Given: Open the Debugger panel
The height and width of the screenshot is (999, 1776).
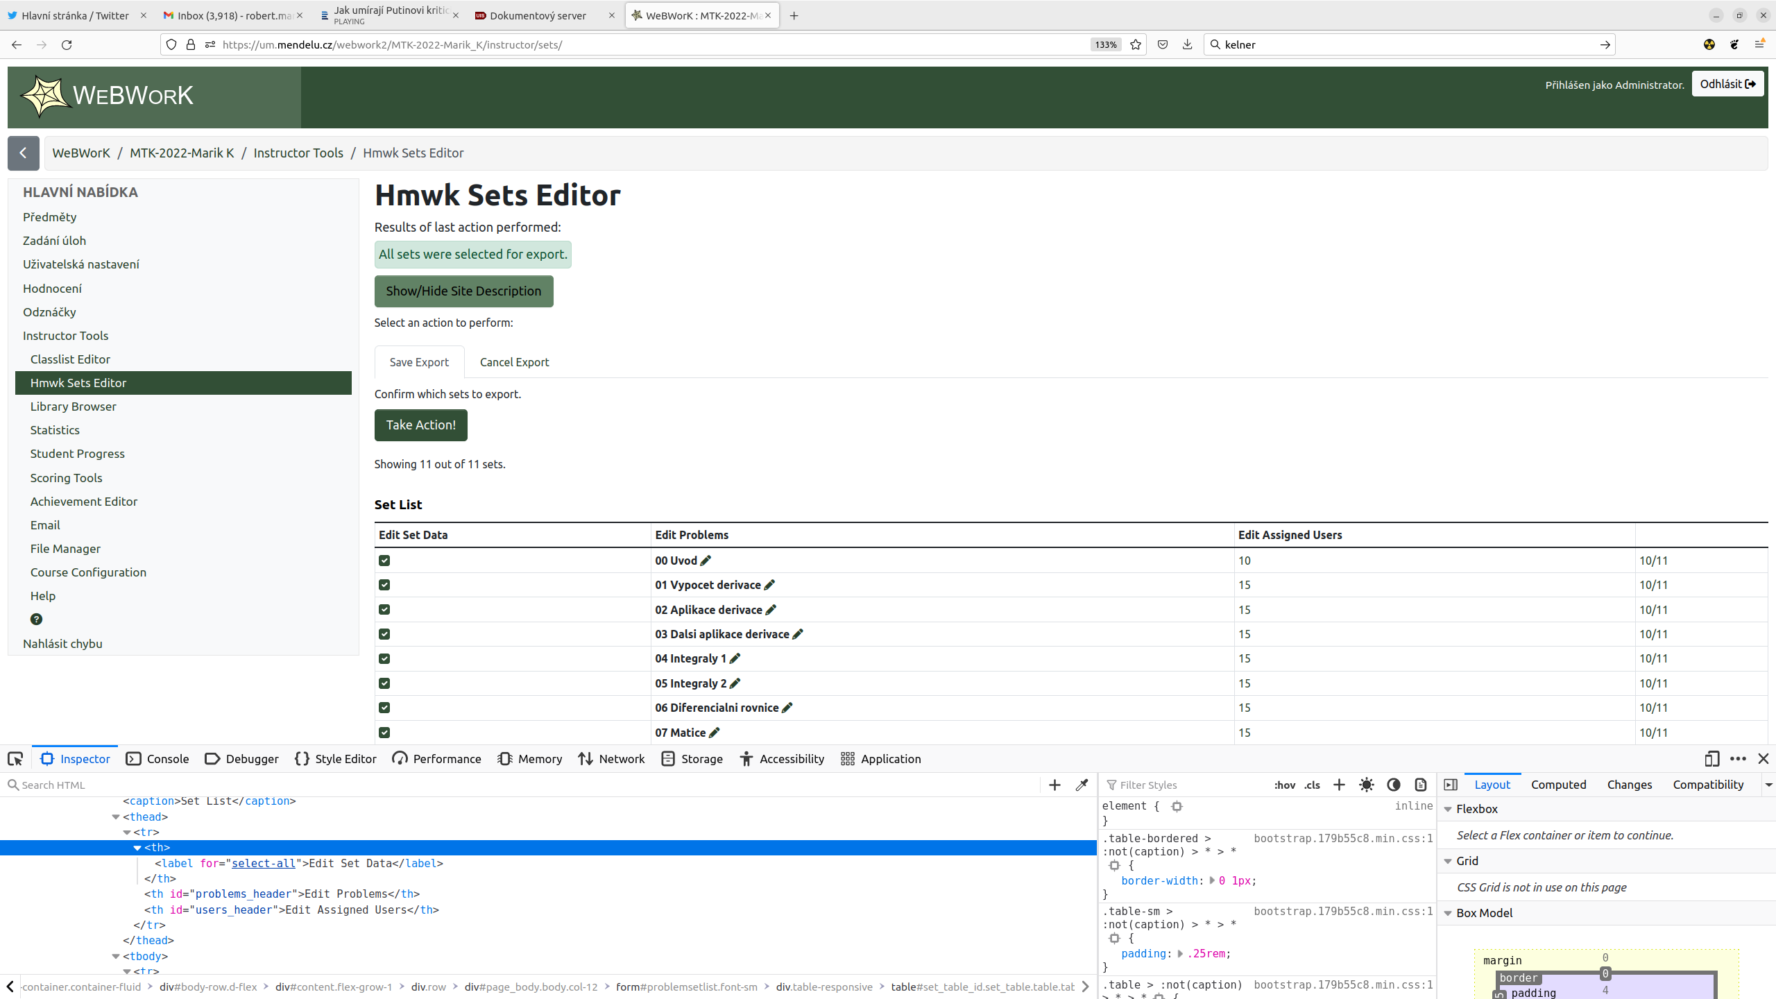Looking at the screenshot, I should coord(241,758).
